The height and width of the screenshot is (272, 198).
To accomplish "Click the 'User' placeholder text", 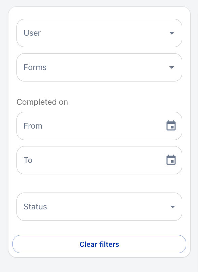I will click(x=32, y=33).
